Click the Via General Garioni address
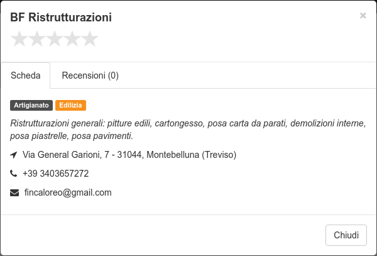 pyautogui.click(x=129, y=155)
